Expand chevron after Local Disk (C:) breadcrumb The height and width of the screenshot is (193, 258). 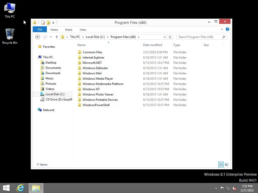point(108,37)
